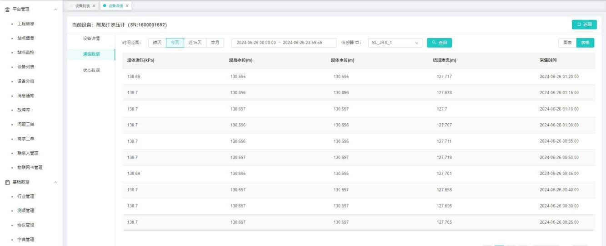Close the 设备列表 tab

click(93, 5)
